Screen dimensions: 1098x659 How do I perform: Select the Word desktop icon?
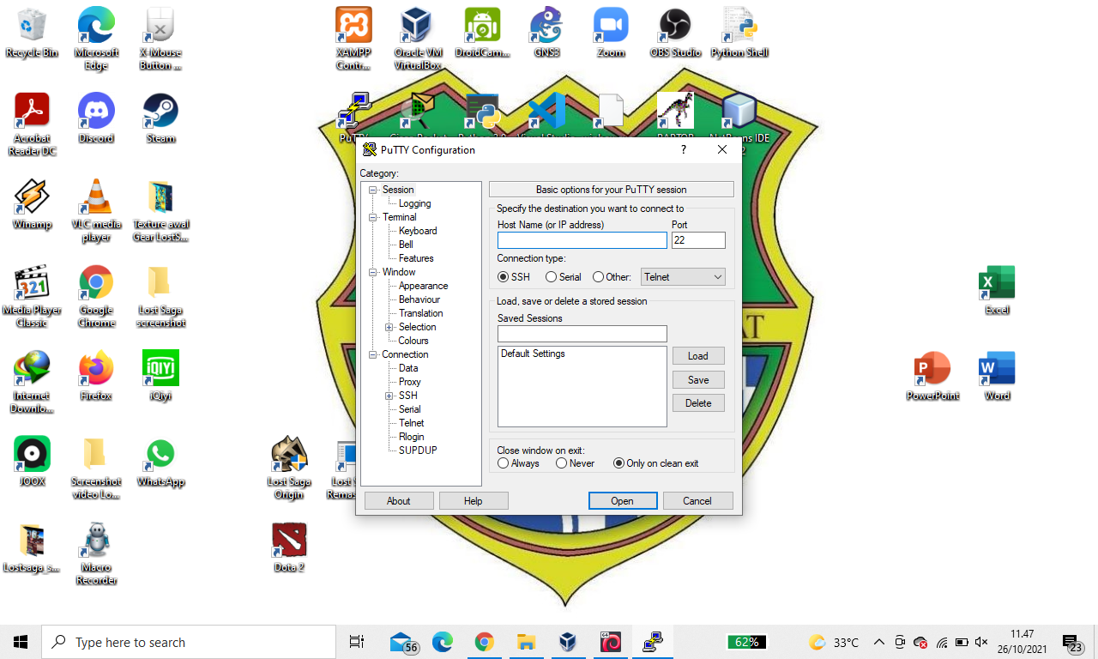pos(997,376)
